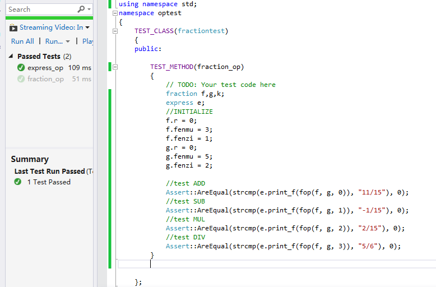436x287 pixels.
Task: Click the TEST_CLASS macro text
Action: coord(154,31)
